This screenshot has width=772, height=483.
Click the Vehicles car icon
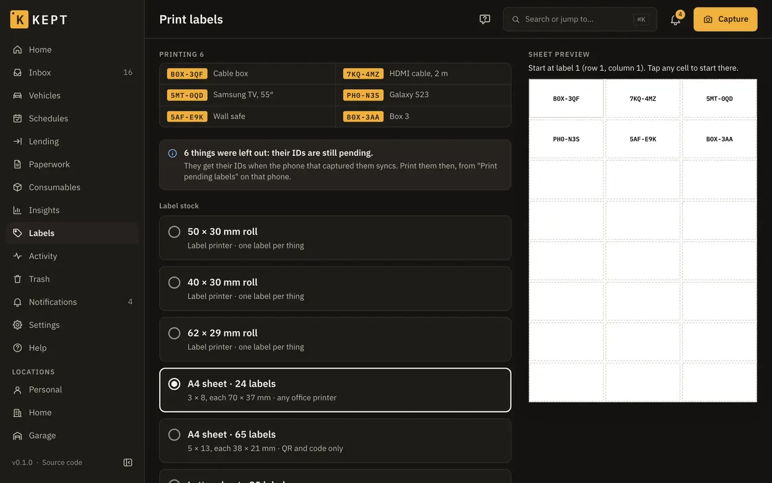[x=18, y=95]
